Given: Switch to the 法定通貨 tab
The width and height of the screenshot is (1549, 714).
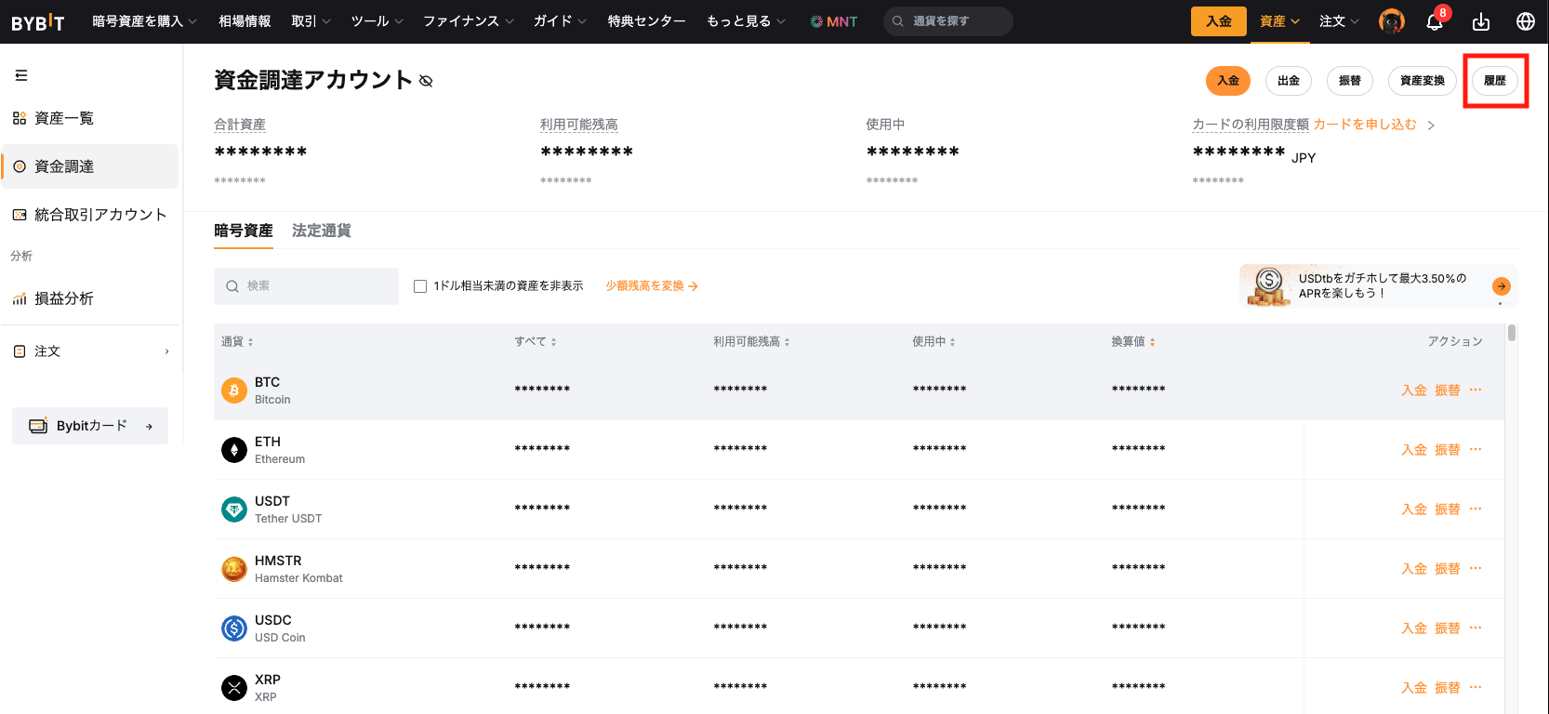Looking at the screenshot, I should (x=321, y=231).
